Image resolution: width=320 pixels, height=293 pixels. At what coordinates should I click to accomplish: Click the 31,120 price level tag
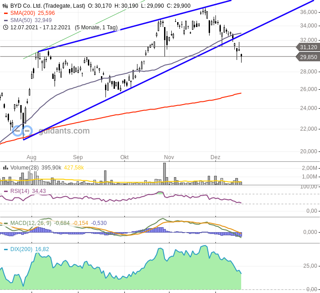(308, 47)
